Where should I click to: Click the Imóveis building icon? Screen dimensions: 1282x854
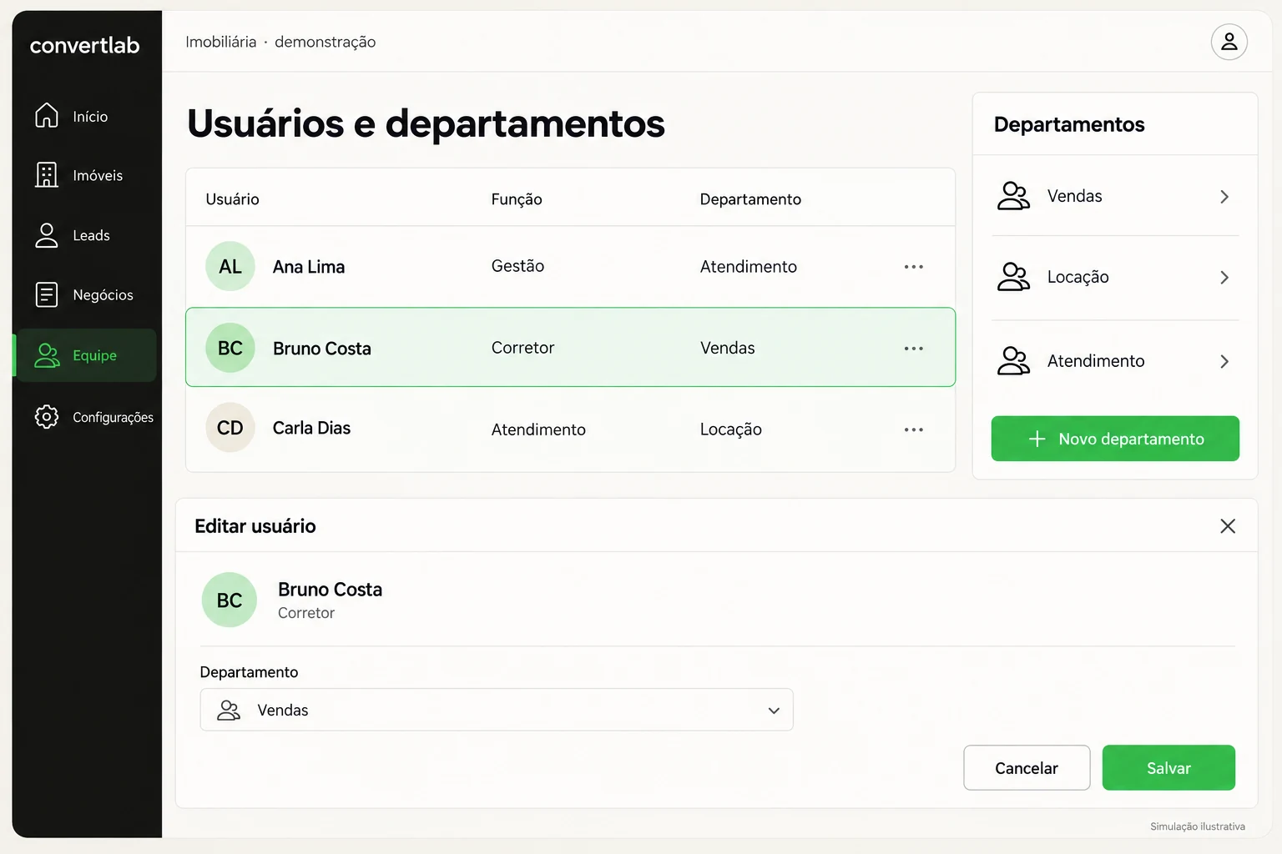47,174
